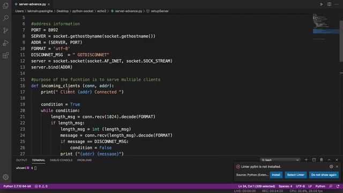Click Do not show again button
The height and width of the screenshot is (193, 343).
pos(324,175)
